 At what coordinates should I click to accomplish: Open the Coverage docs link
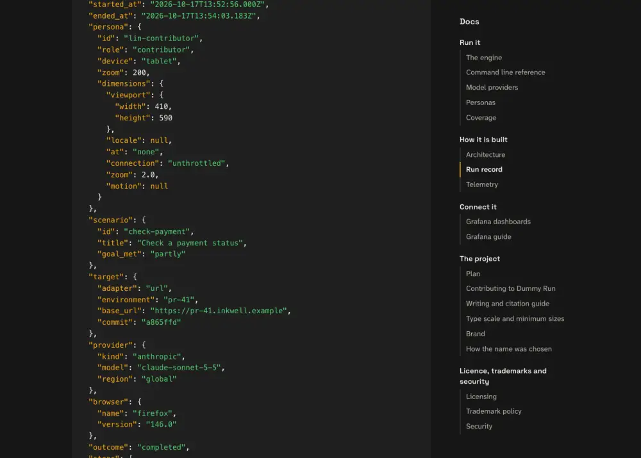click(481, 118)
